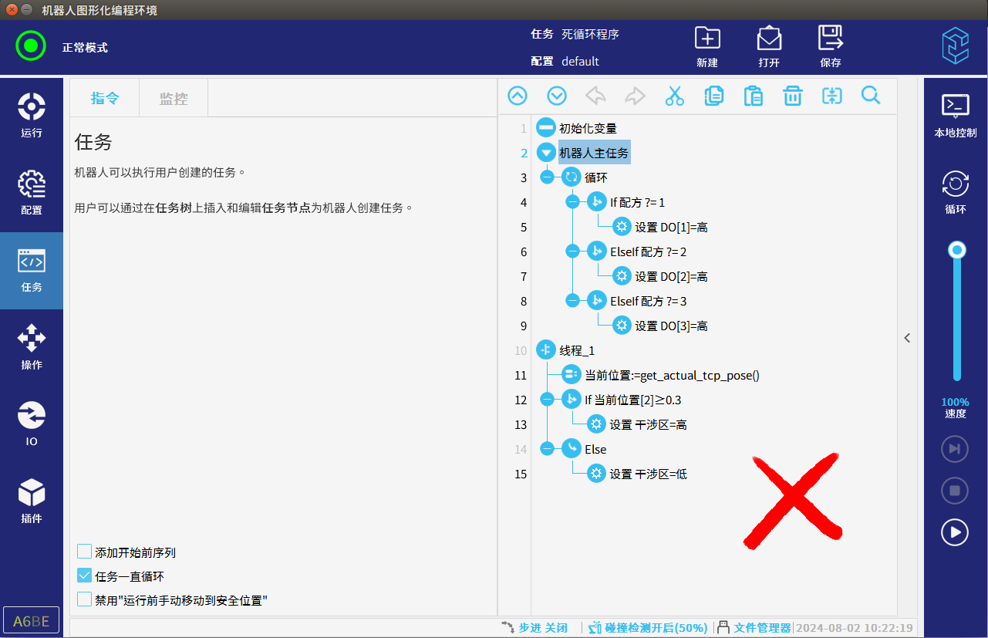Open the 配置 section in sidebar
This screenshot has width=988, height=638.
point(32,193)
